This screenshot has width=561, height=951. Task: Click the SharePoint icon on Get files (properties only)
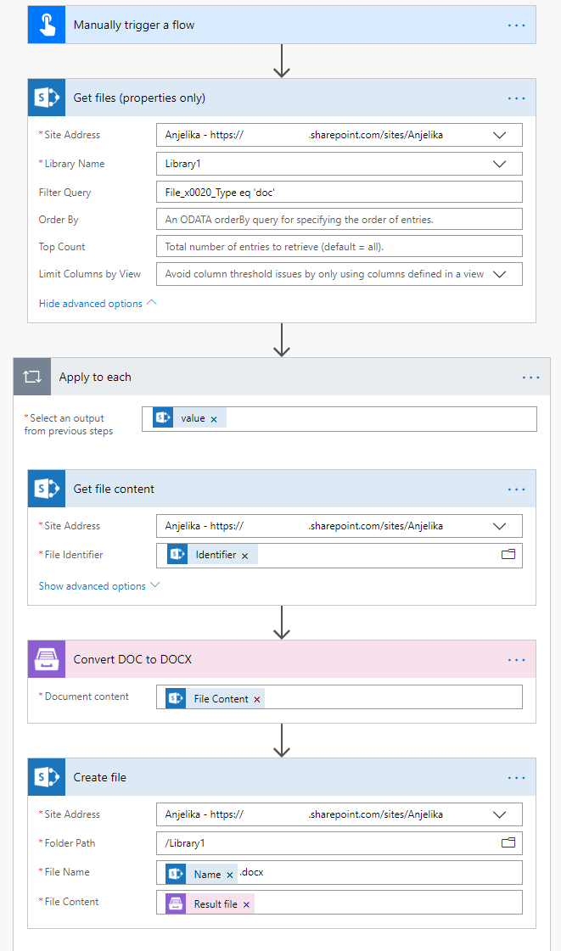click(47, 98)
